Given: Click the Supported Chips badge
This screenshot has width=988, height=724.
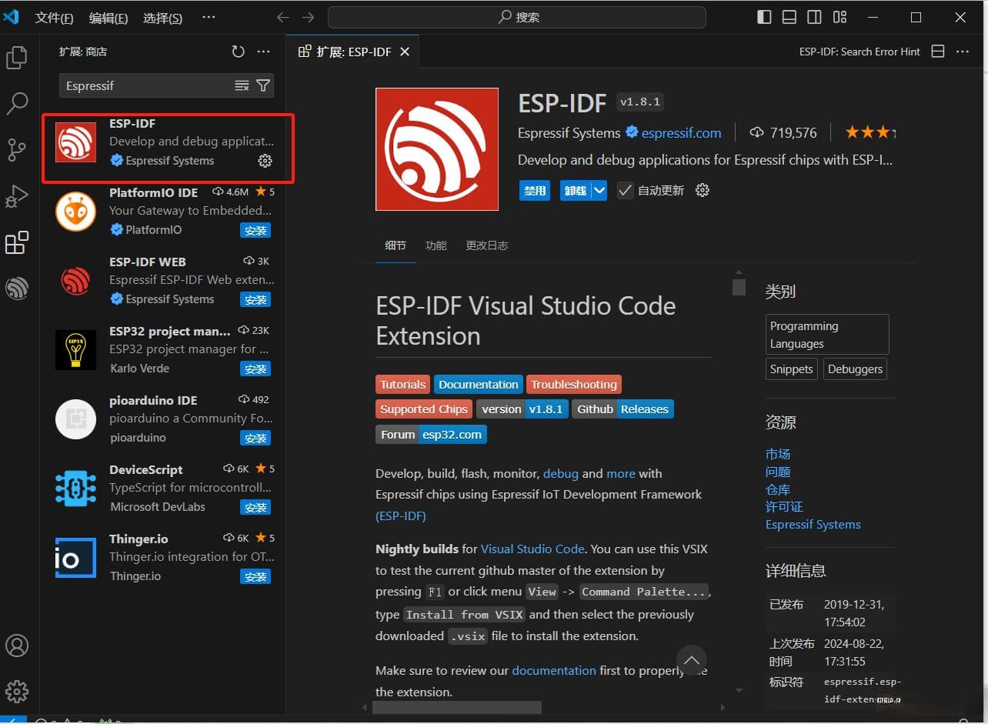Looking at the screenshot, I should (x=424, y=409).
